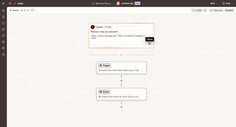Start a Test run
The image size is (236, 127).
[x=216, y=10]
